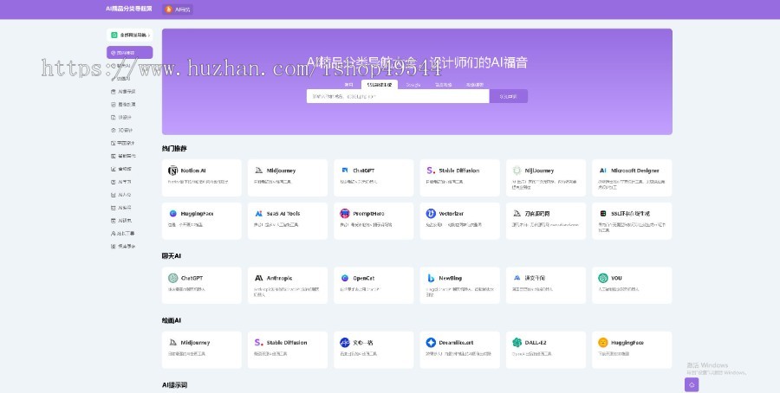Click the OpenCat icon
780x393 pixels.
point(345,278)
